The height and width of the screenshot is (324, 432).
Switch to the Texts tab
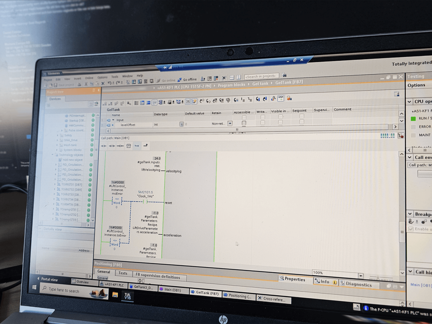click(x=123, y=273)
